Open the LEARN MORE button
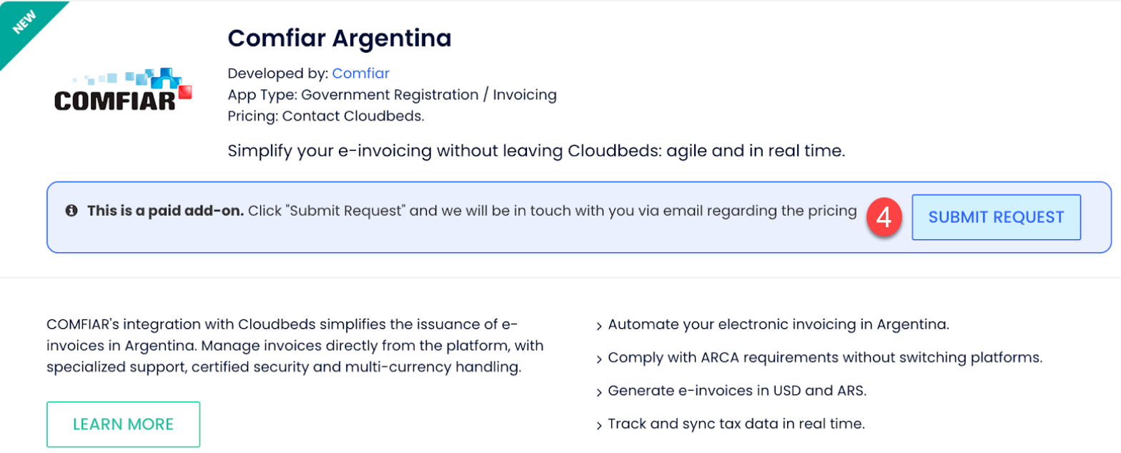This screenshot has height=453, width=1121. pos(123,424)
